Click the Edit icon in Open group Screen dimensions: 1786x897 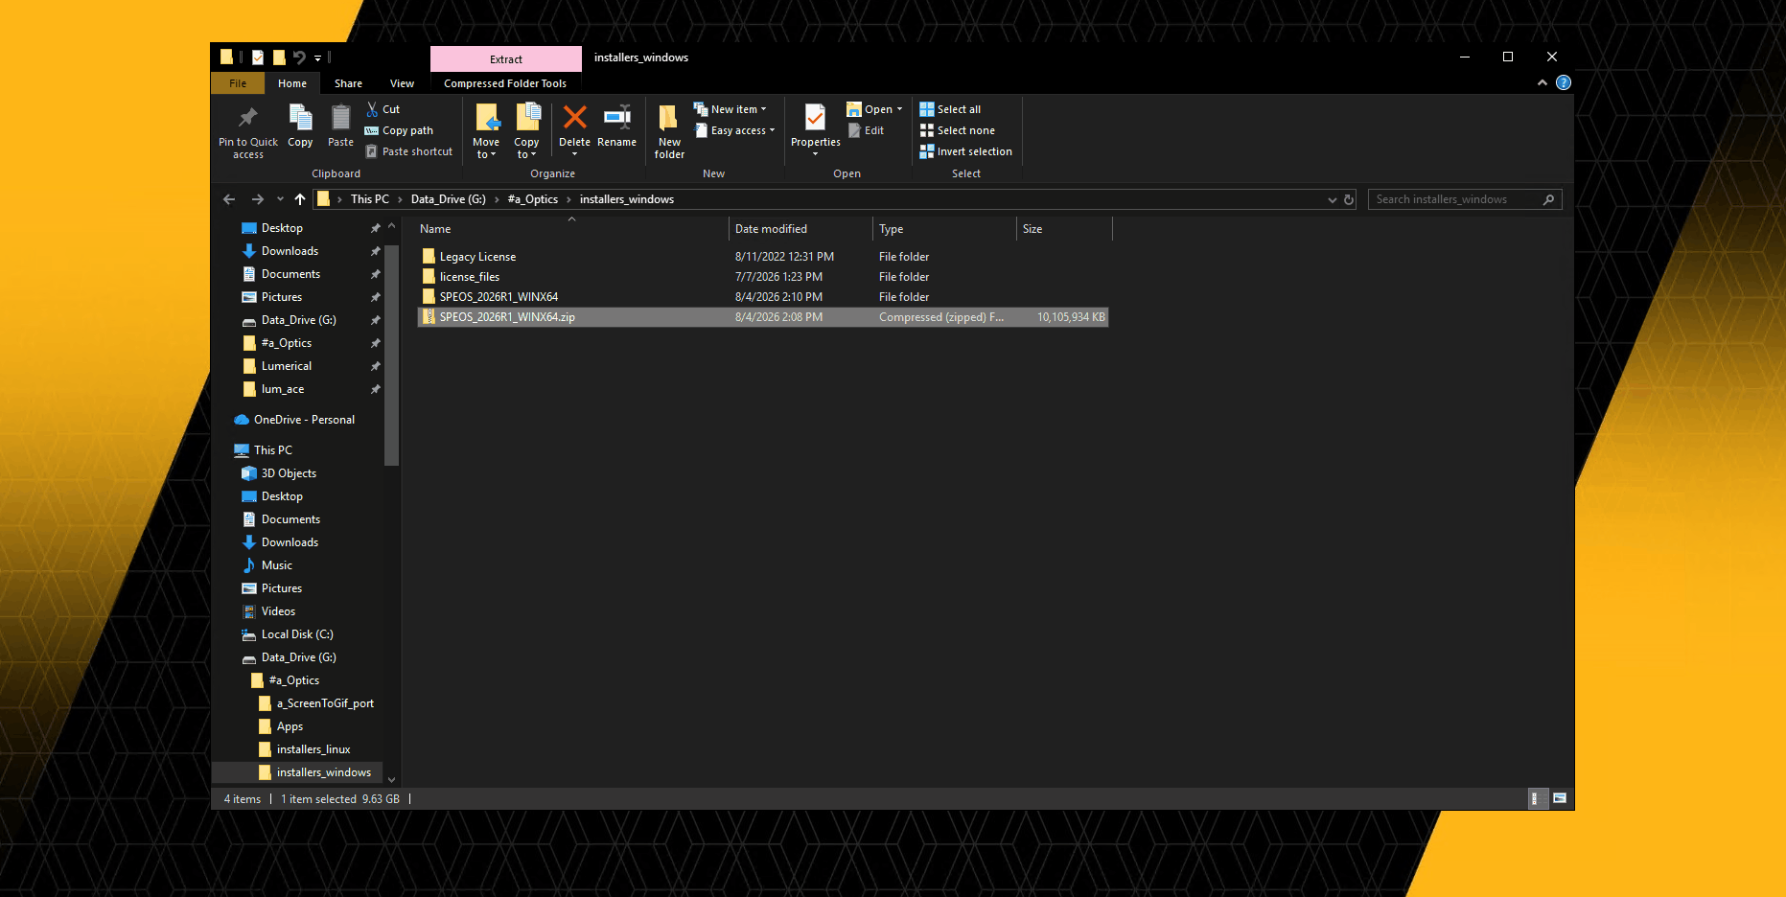[854, 130]
